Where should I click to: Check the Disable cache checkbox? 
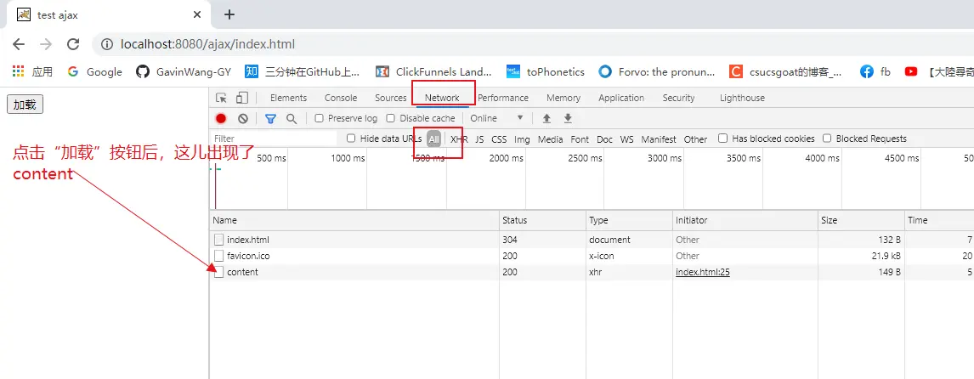point(391,119)
